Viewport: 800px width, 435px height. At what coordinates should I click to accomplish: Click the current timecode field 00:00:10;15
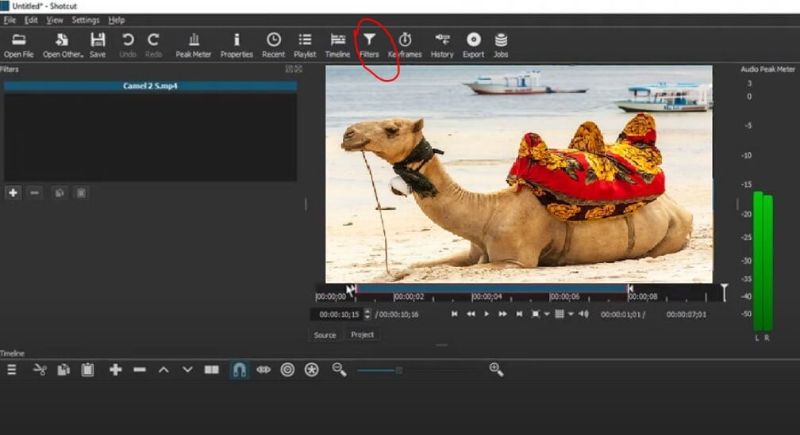[339, 315]
